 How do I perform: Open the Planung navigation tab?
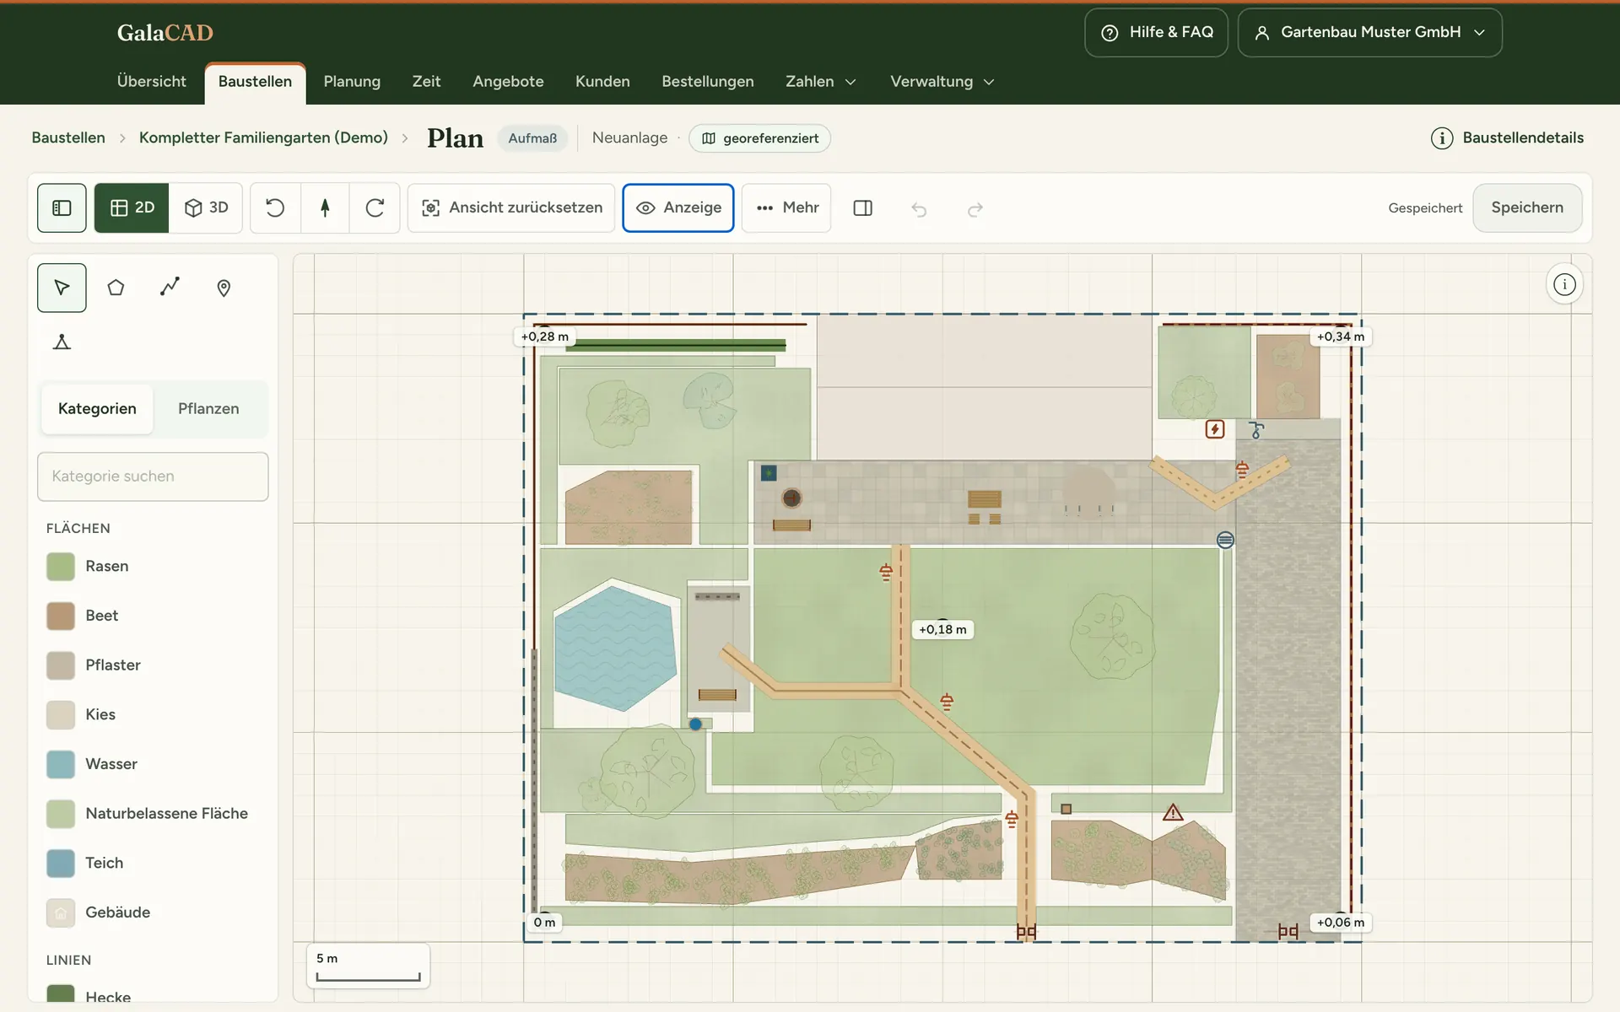[x=352, y=82]
